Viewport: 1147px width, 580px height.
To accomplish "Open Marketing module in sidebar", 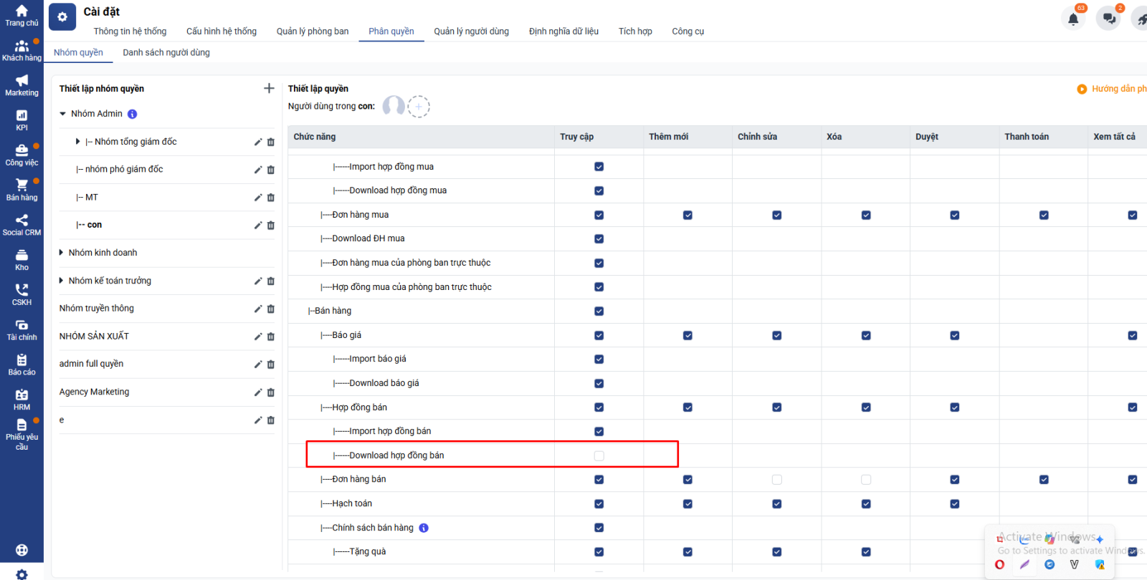I will tap(22, 85).
